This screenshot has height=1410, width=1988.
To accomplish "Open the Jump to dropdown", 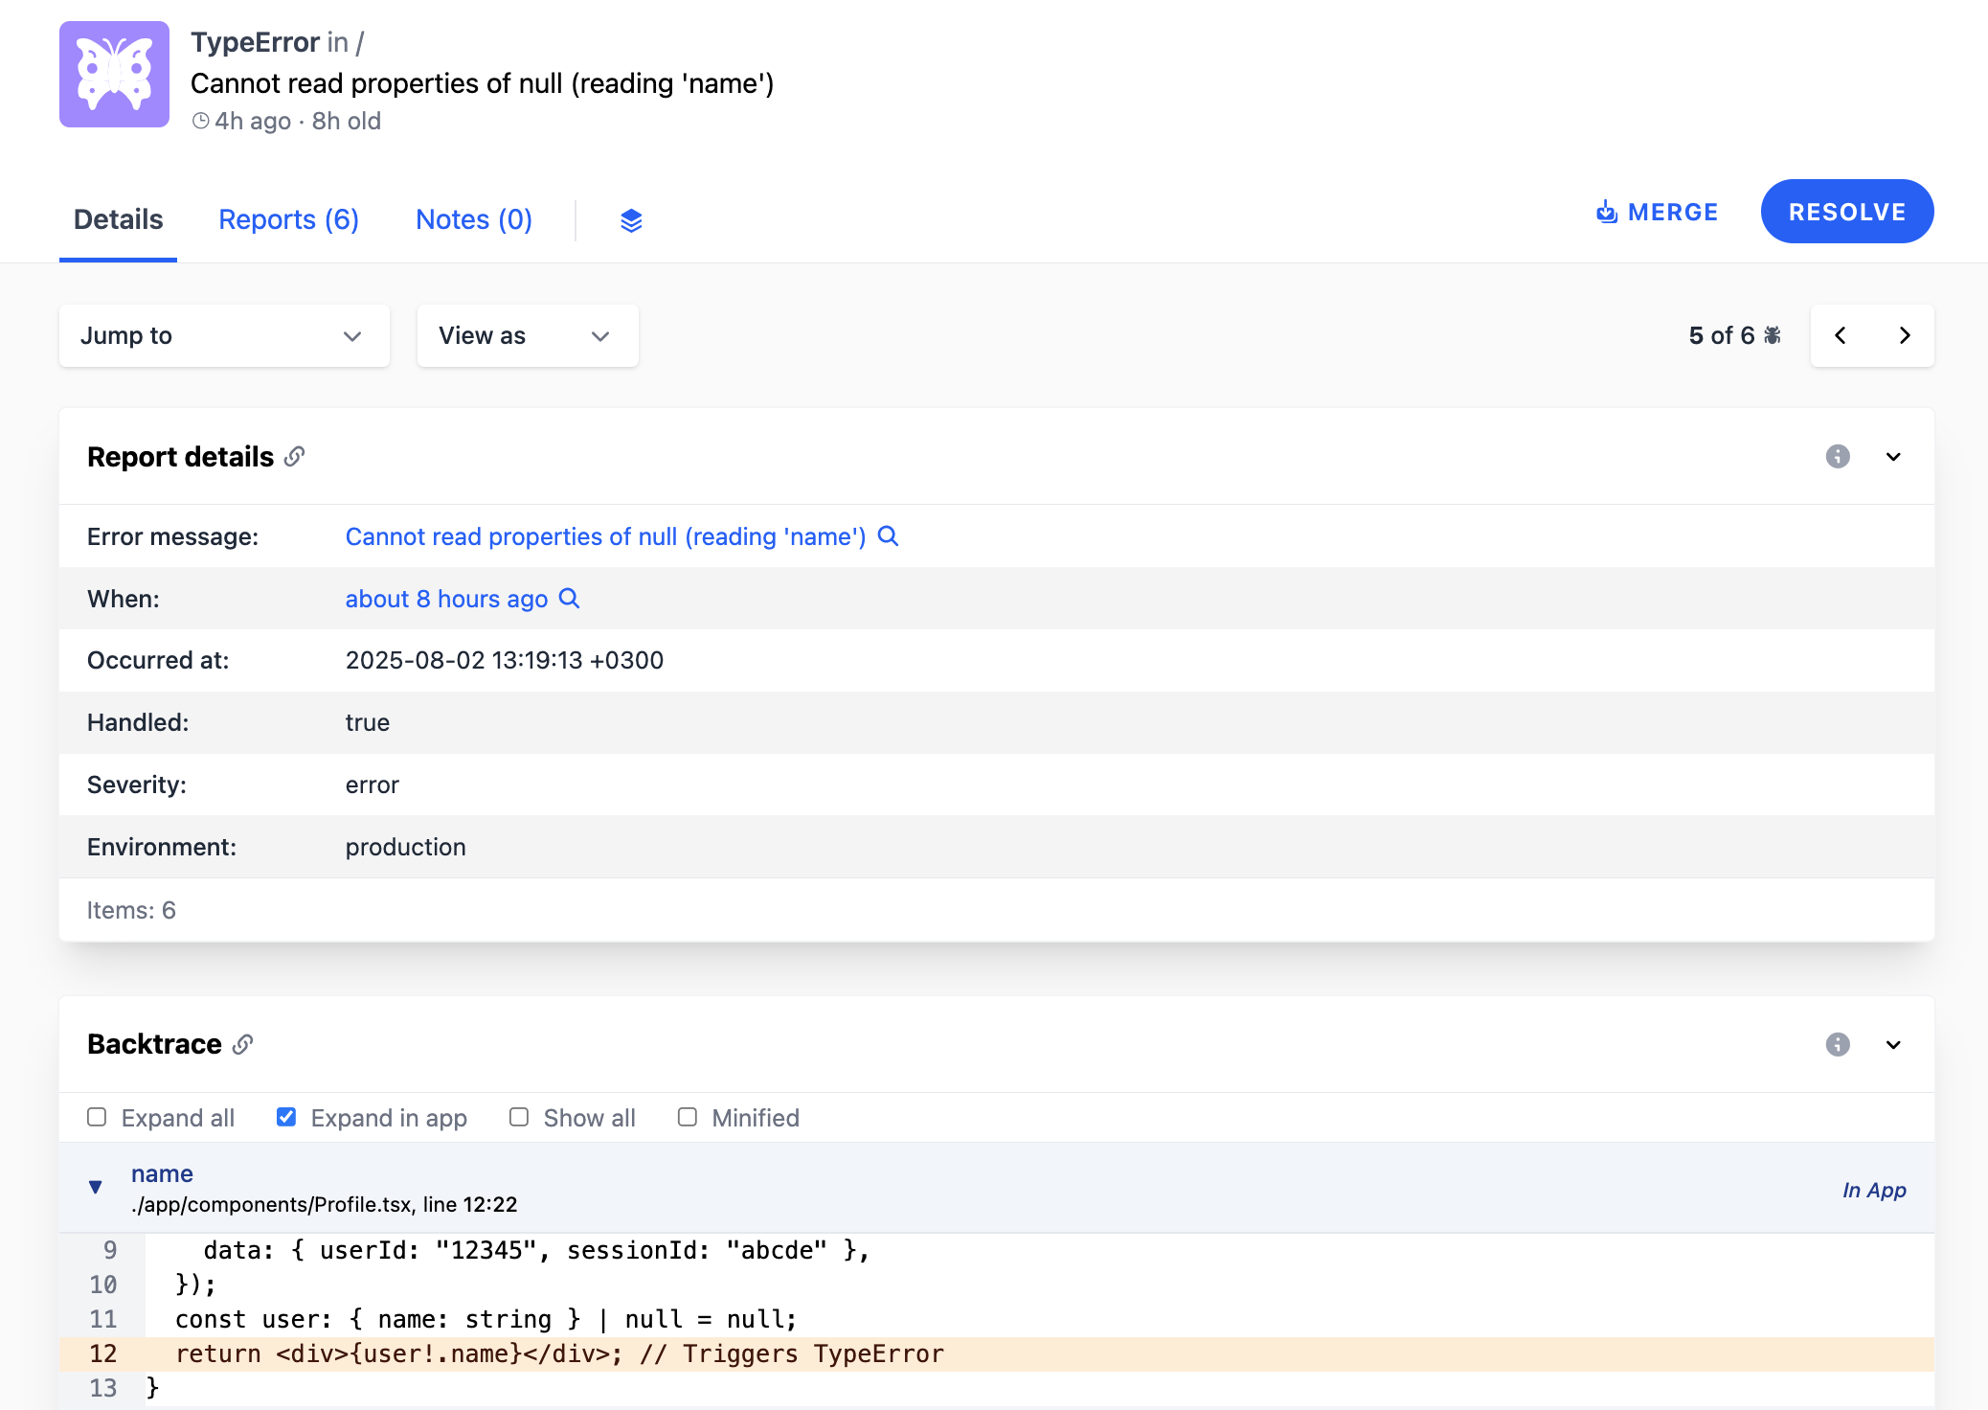I will tap(224, 335).
